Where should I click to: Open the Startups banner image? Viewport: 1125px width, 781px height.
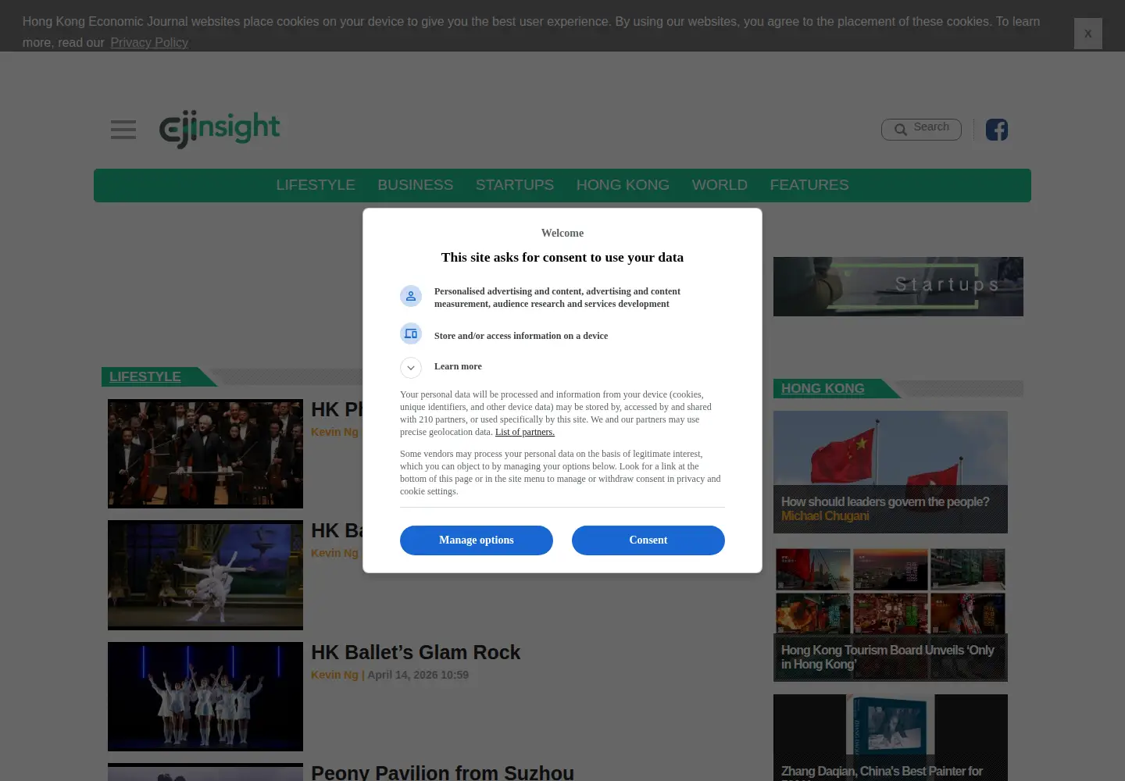[898, 287]
